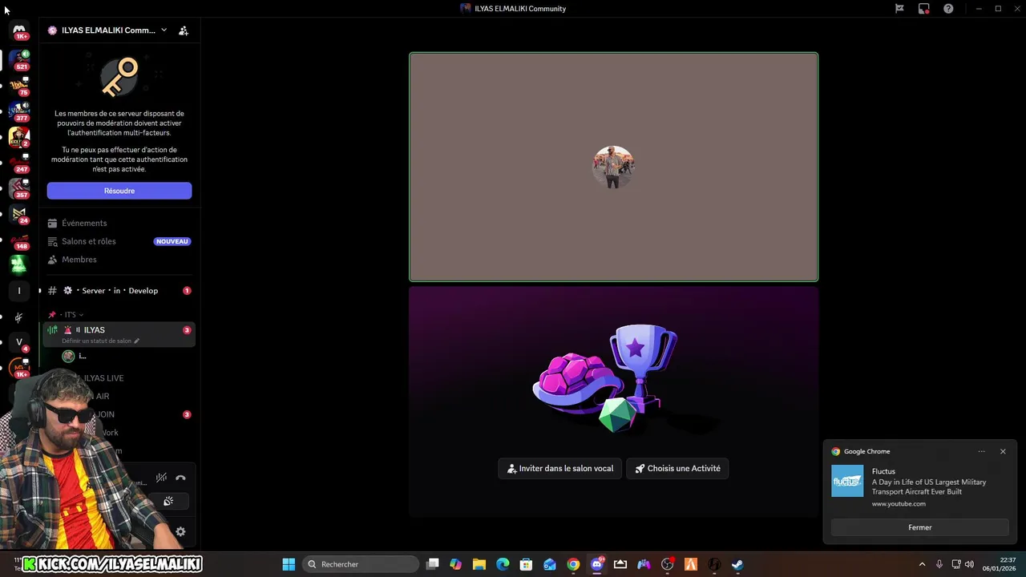The width and height of the screenshot is (1026, 577).
Task: Open Discord help question mark icon
Action: pos(949,9)
